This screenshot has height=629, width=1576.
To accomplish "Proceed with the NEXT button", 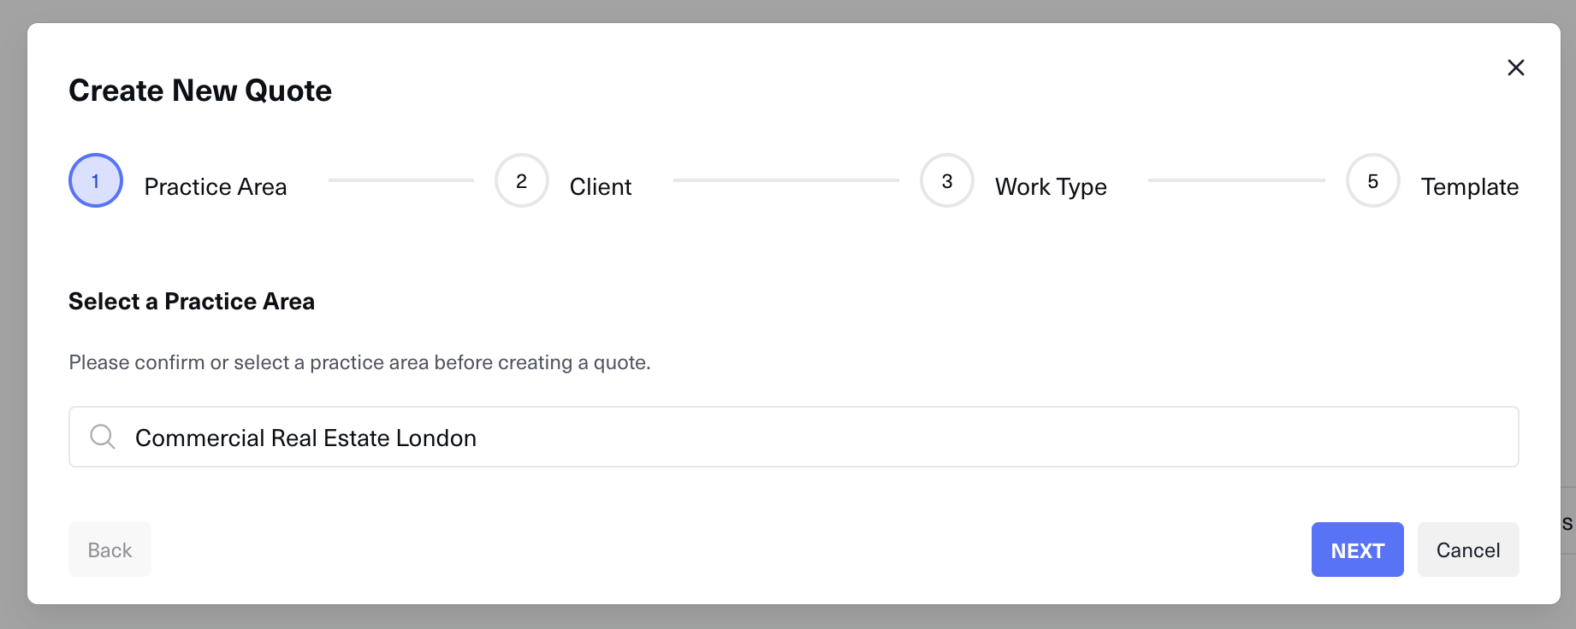I will coord(1357,550).
